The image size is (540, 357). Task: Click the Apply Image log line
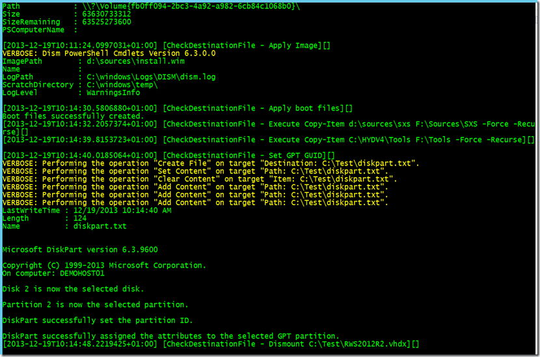click(167, 46)
